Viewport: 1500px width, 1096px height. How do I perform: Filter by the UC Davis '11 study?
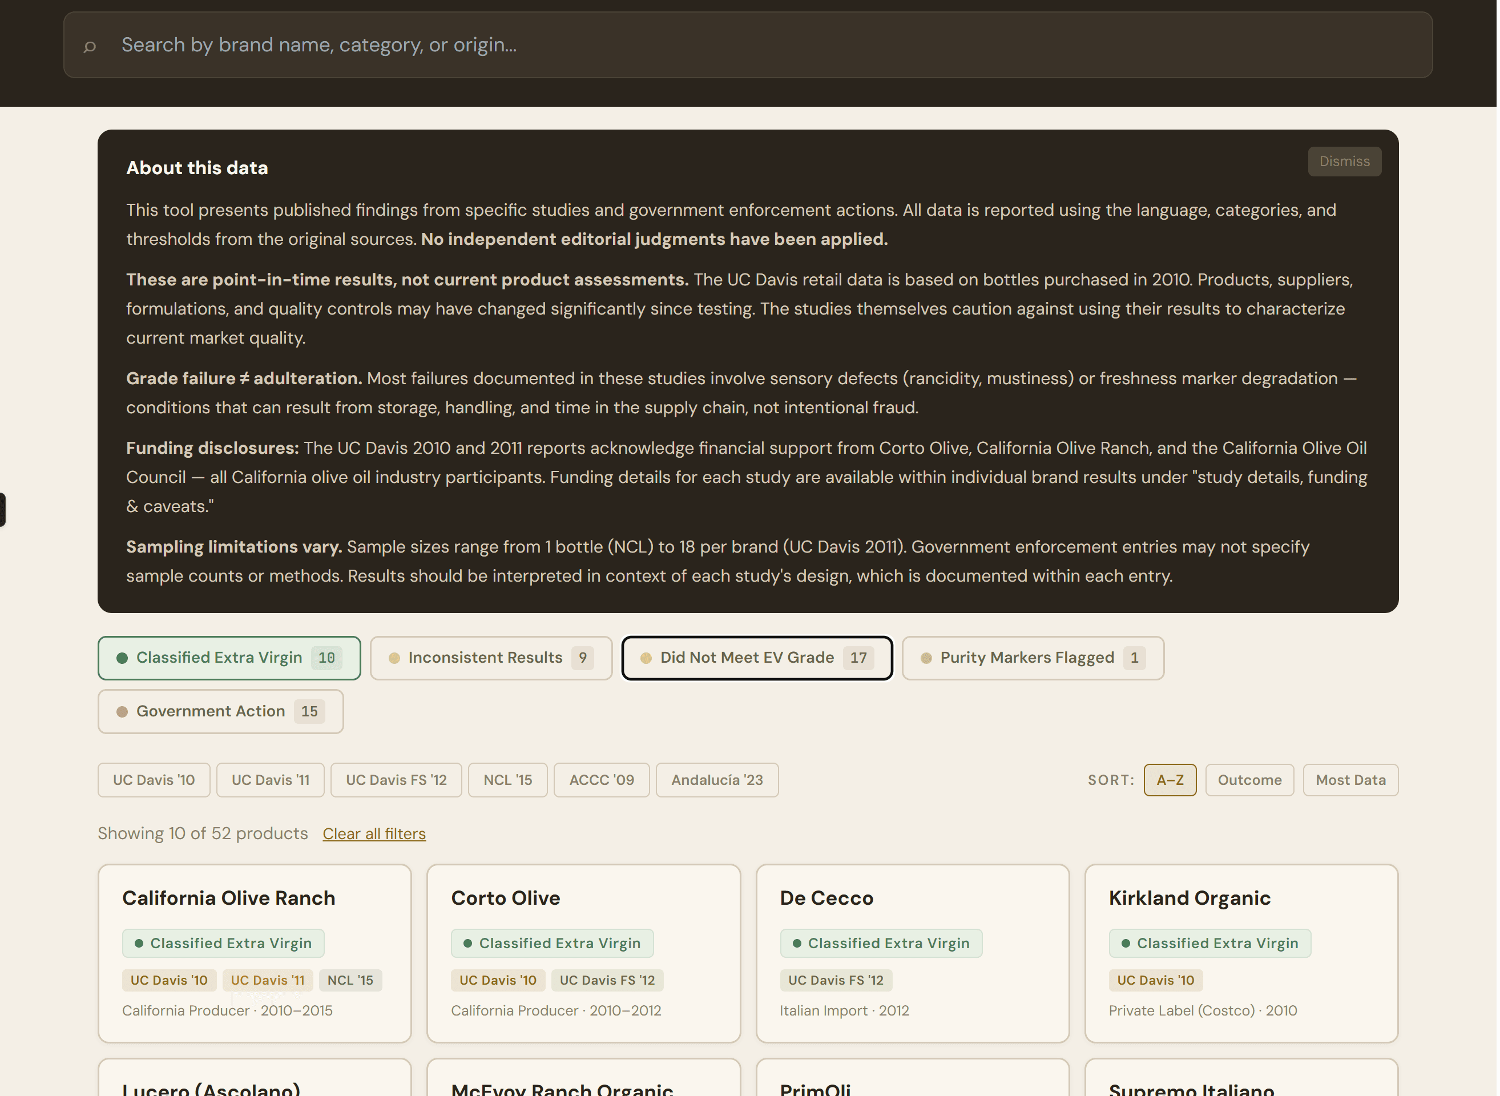pyautogui.click(x=271, y=781)
